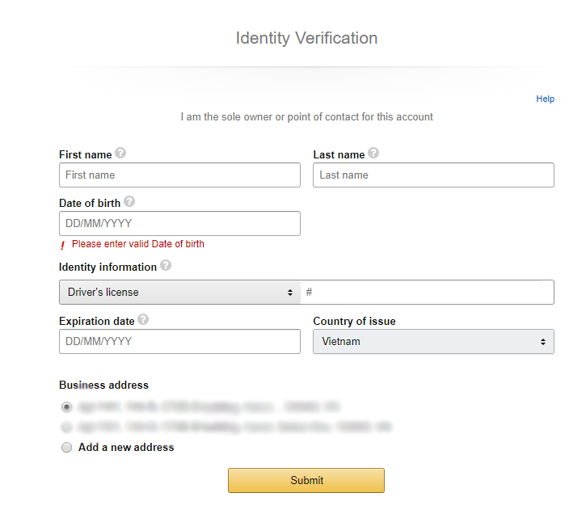Click the identity document number field
Viewport: 586px width, 514px height.
(x=428, y=292)
